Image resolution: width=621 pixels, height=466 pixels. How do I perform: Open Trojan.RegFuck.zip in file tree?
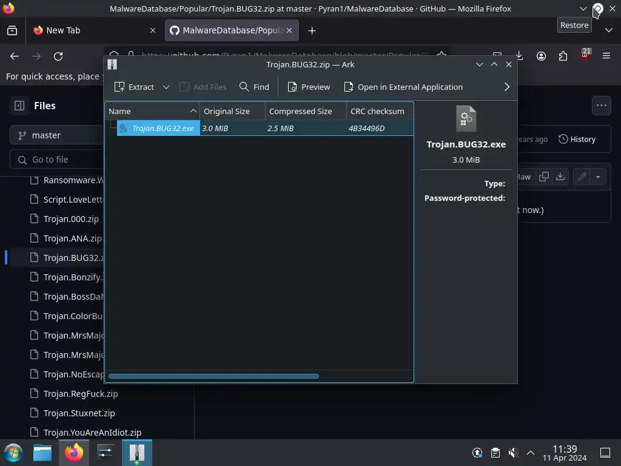81,393
